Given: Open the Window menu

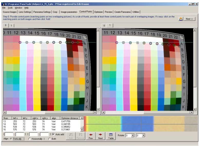Looking at the screenshot, I should click(18, 8).
